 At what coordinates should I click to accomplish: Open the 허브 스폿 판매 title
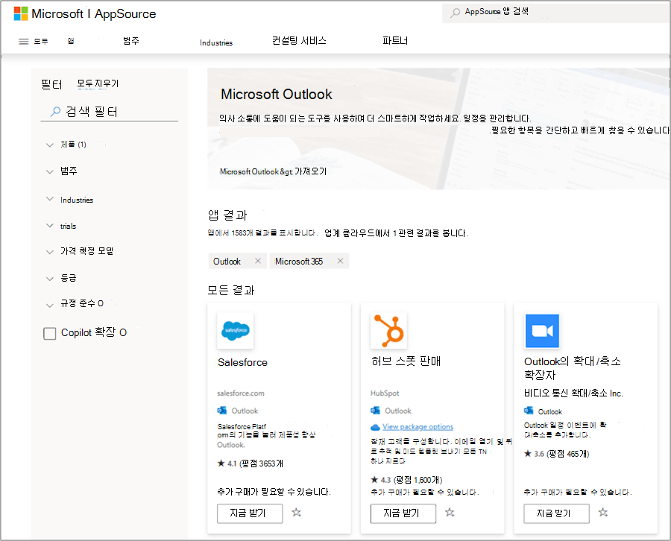[406, 361]
